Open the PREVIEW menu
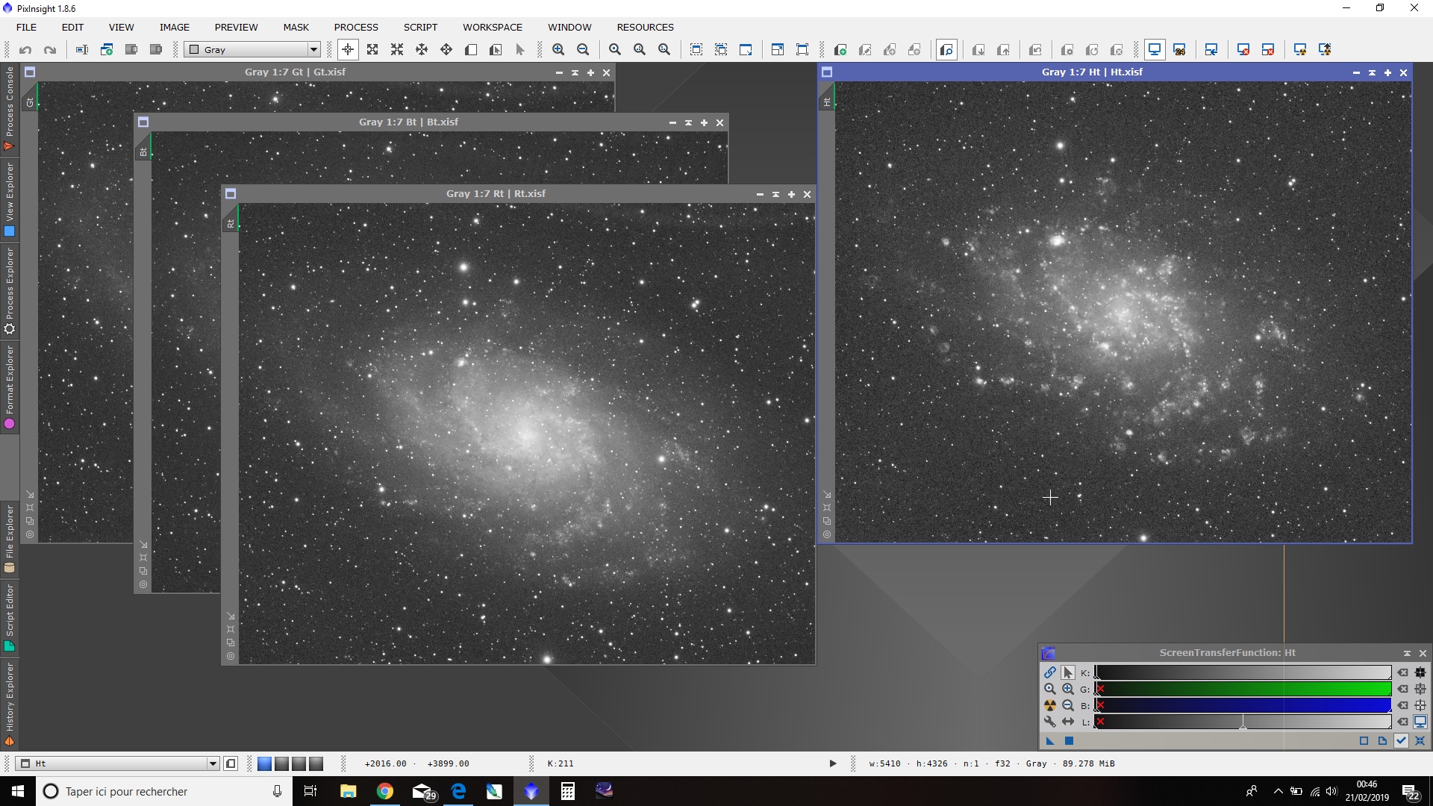1433x806 pixels. pyautogui.click(x=236, y=27)
